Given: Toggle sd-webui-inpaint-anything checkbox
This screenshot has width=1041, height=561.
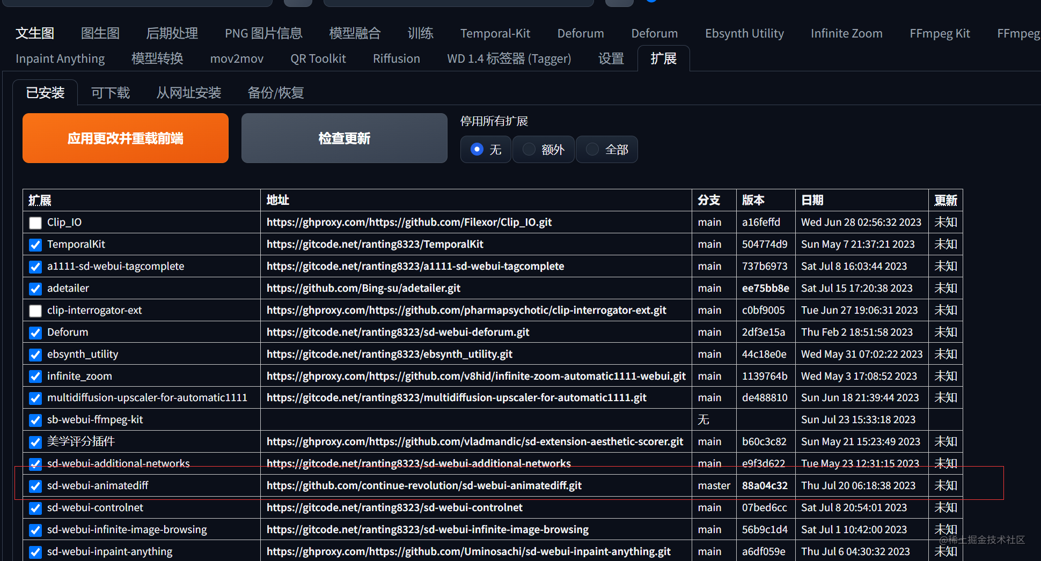Looking at the screenshot, I should [x=35, y=552].
